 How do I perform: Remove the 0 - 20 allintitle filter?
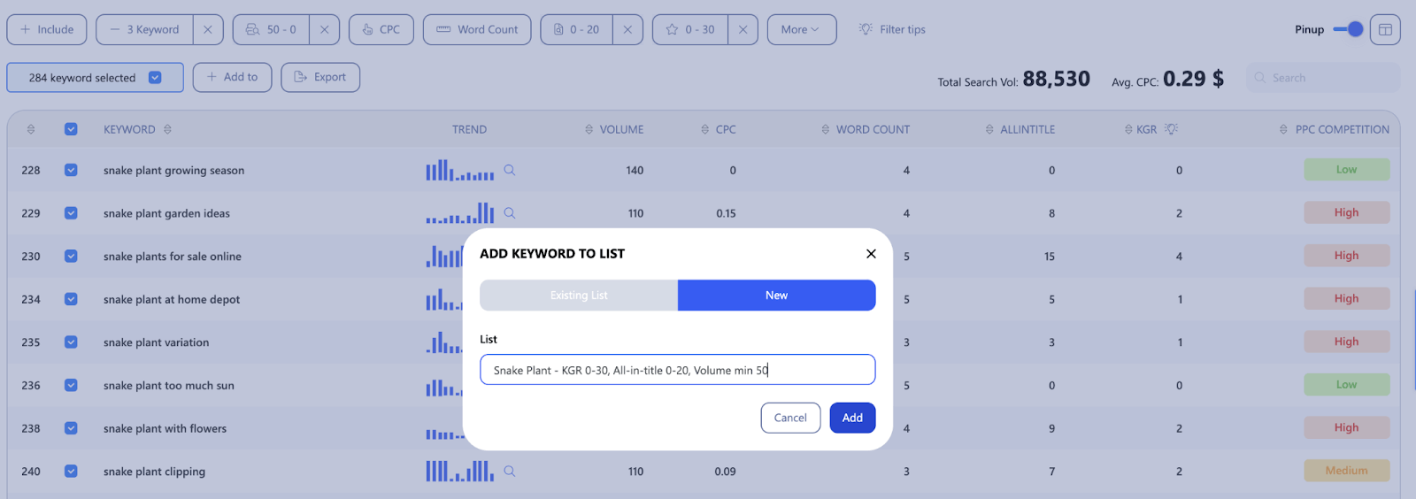point(627,29)
